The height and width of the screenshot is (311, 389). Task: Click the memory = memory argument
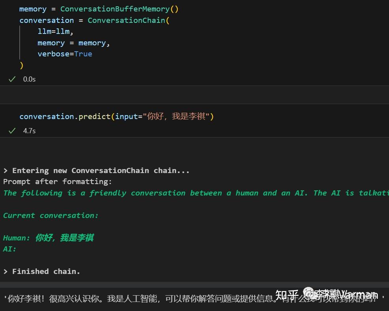73,43
